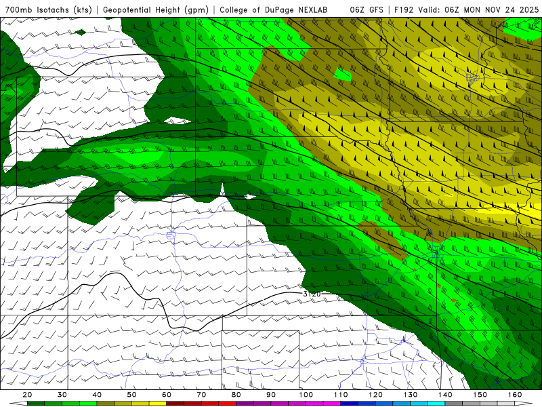Click the '140' value on the color scale
This screenshot has height=407, width=542.
445,395
